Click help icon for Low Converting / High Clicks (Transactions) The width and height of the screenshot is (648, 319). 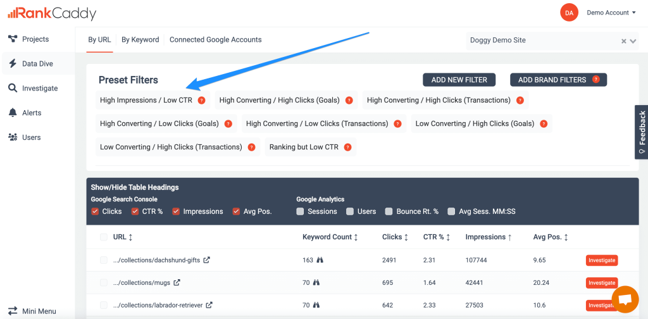251,147
